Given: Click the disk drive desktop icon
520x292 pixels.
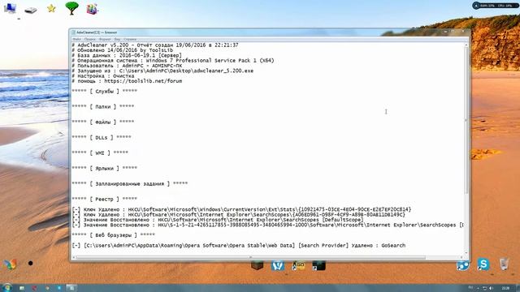Looking at the screenshot, I should click(x=31, y=10).
